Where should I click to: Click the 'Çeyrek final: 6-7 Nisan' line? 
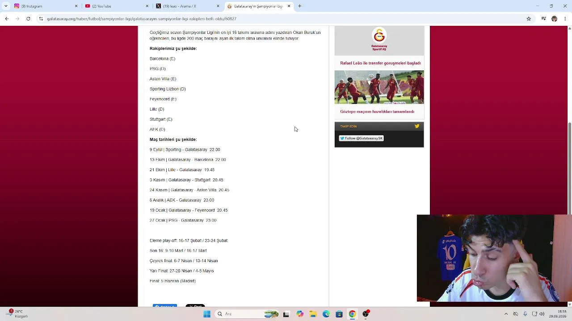[184, 261]
